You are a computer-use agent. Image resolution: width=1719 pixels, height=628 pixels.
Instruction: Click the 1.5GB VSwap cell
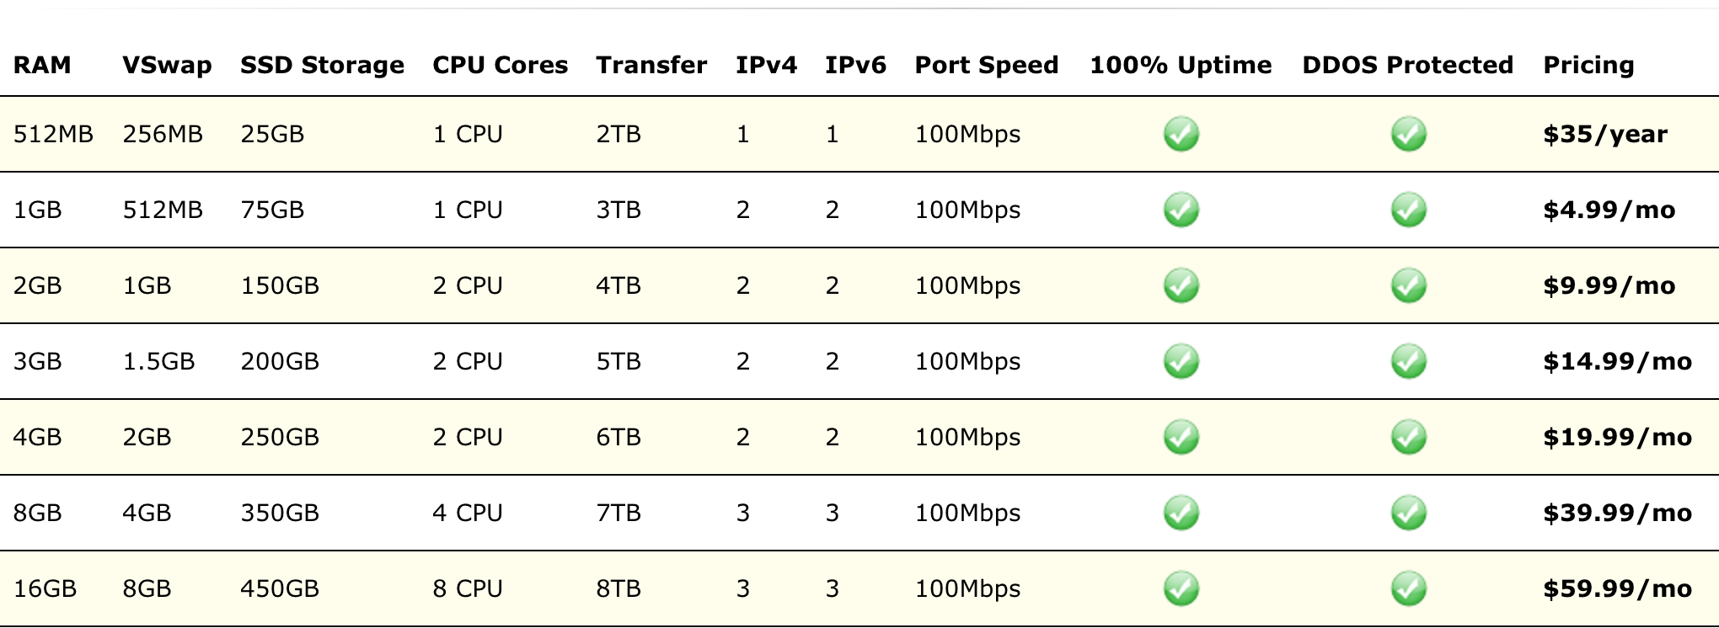coord(158,361)
